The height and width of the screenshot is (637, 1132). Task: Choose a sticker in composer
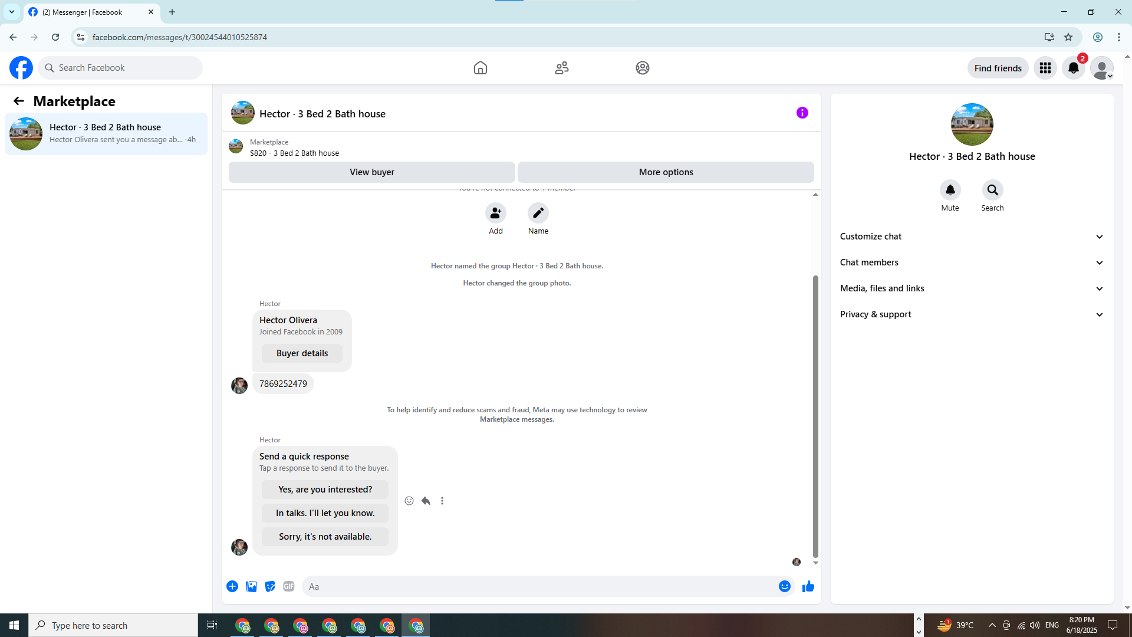point(270,586)
